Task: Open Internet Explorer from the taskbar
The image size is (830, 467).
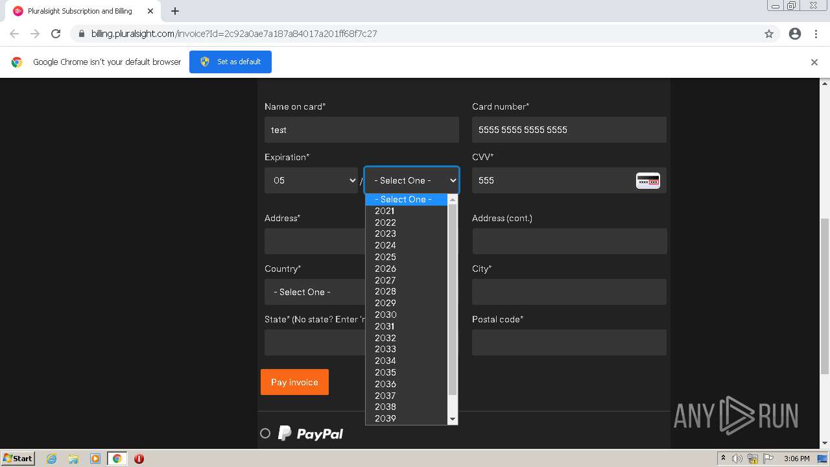Action: pos(51,459)
